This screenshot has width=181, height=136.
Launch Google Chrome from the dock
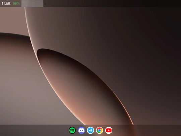(x=100, y=130)
